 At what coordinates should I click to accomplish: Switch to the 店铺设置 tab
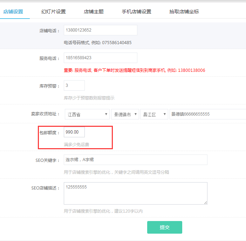13,12
